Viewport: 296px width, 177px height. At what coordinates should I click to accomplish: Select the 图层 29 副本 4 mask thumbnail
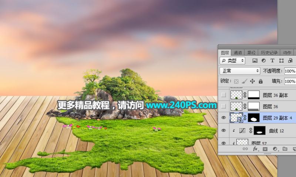[x=254, y=118]
